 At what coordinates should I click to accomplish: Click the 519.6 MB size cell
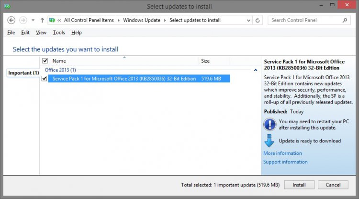pos(211,79)
